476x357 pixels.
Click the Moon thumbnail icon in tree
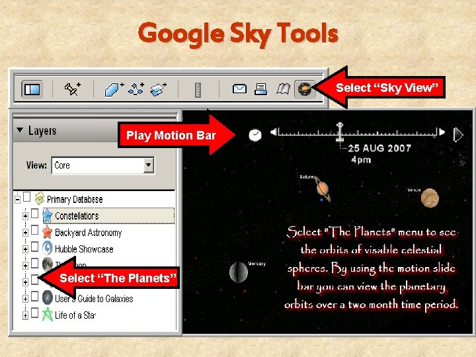click(48, 264)
